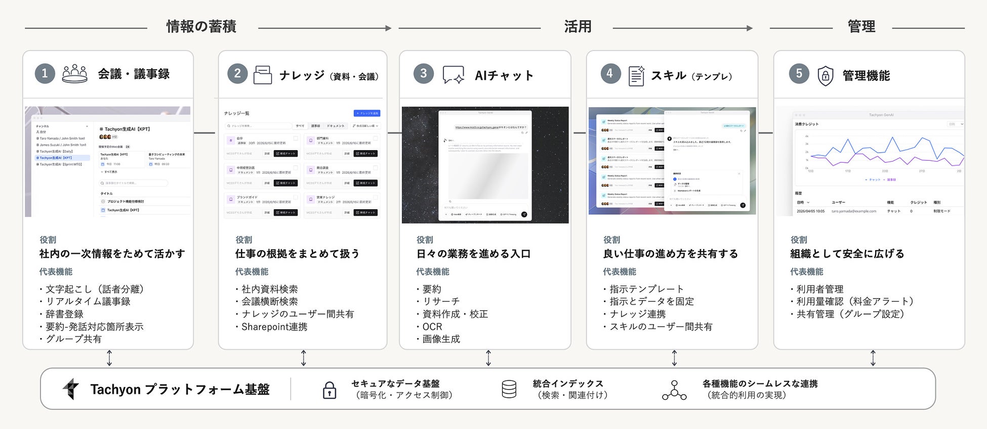
Task: Open the James Suzuki / John Smith 1on1 channel
Action: [61, 145]
